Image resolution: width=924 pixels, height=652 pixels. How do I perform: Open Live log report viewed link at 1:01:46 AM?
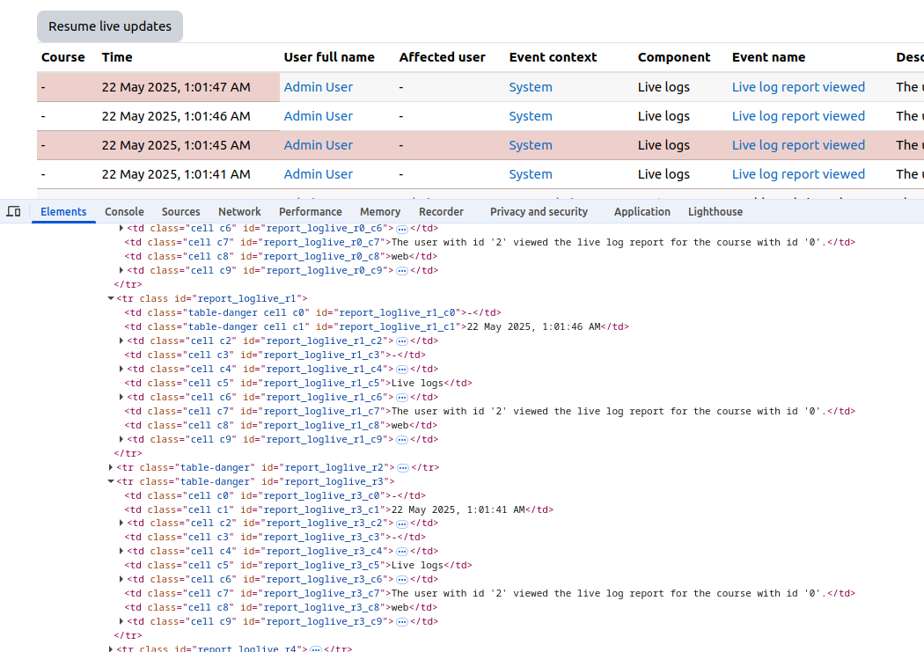tap(798, 117)
